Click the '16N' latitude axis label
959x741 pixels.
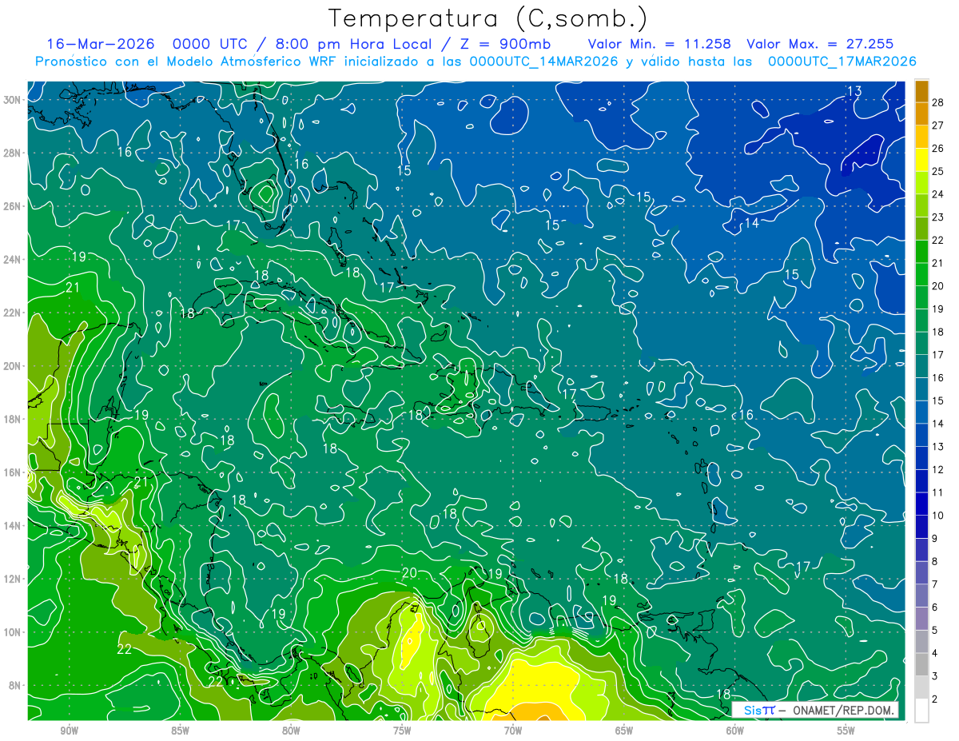(12, 472)
